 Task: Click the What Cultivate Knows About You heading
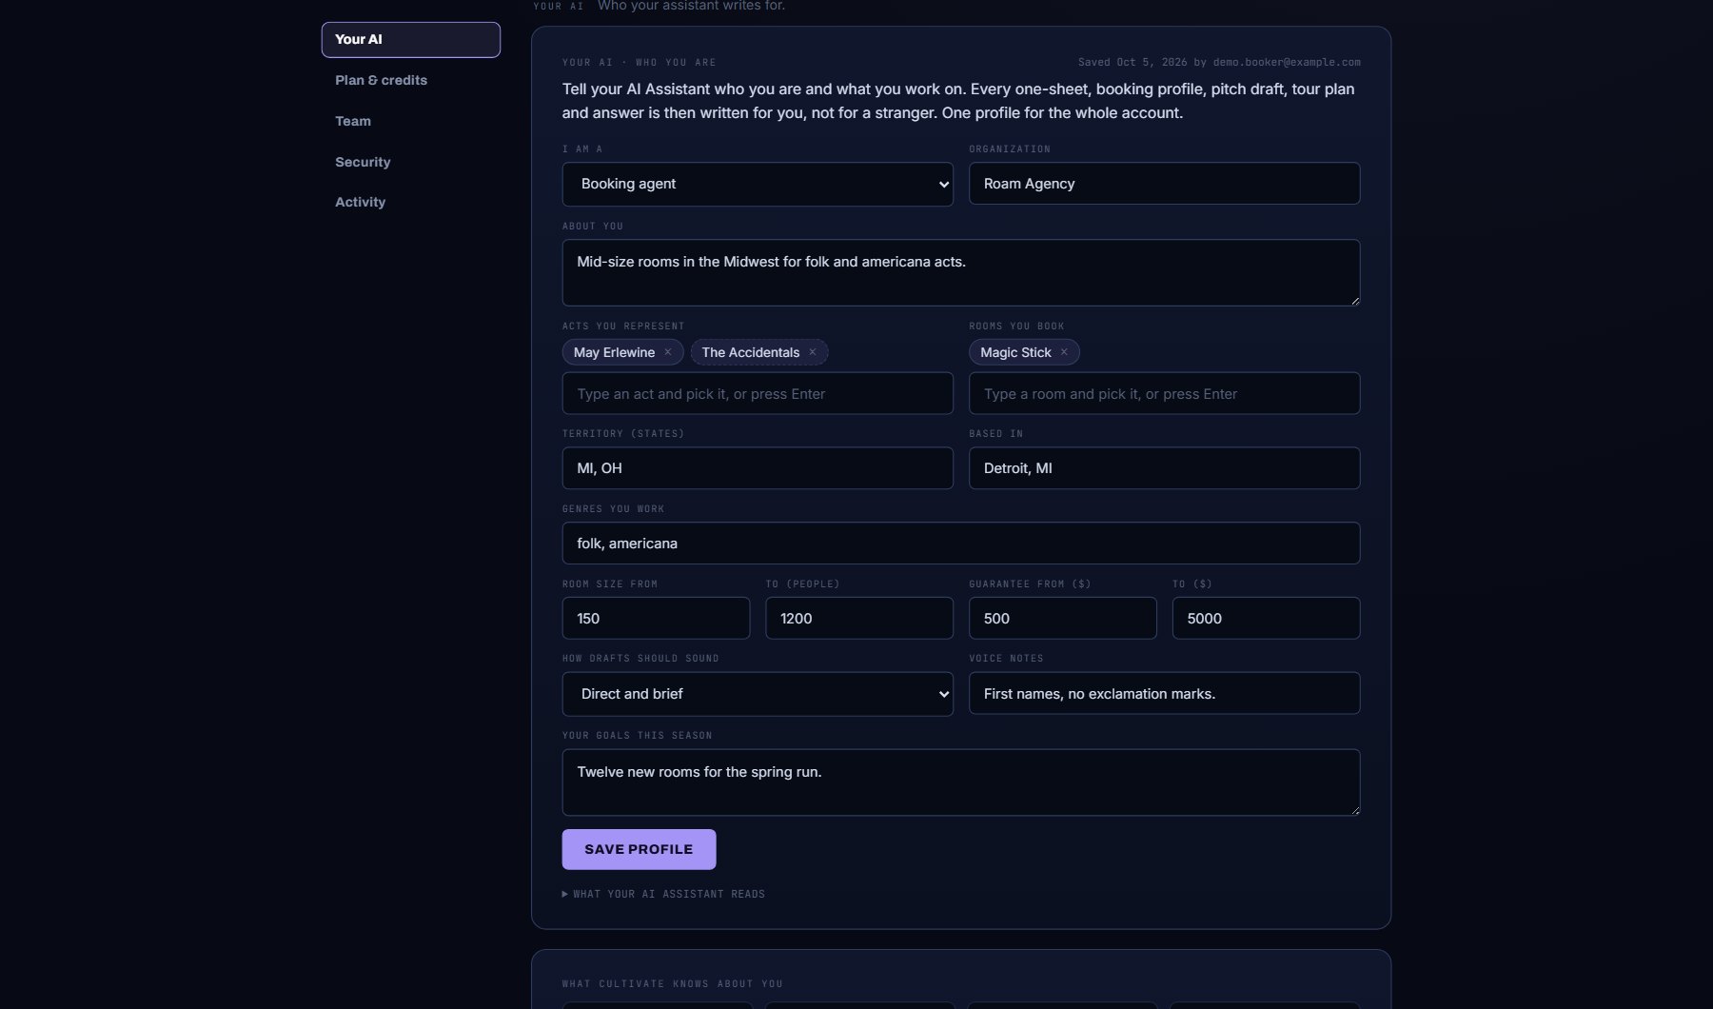pos(673,983)
